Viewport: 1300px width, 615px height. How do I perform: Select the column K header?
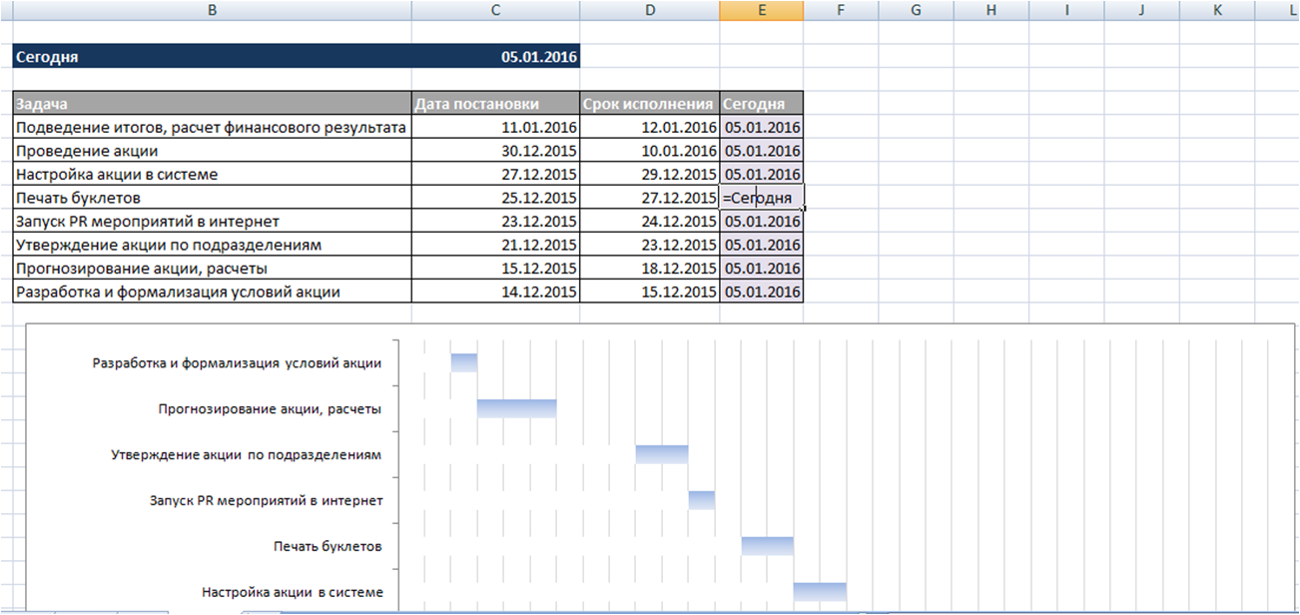click(x=1216, y=10)
